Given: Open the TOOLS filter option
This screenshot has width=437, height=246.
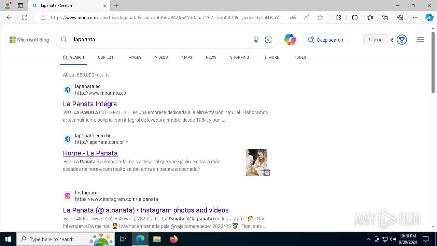Looking at the screenshot, I should [300, 57].
